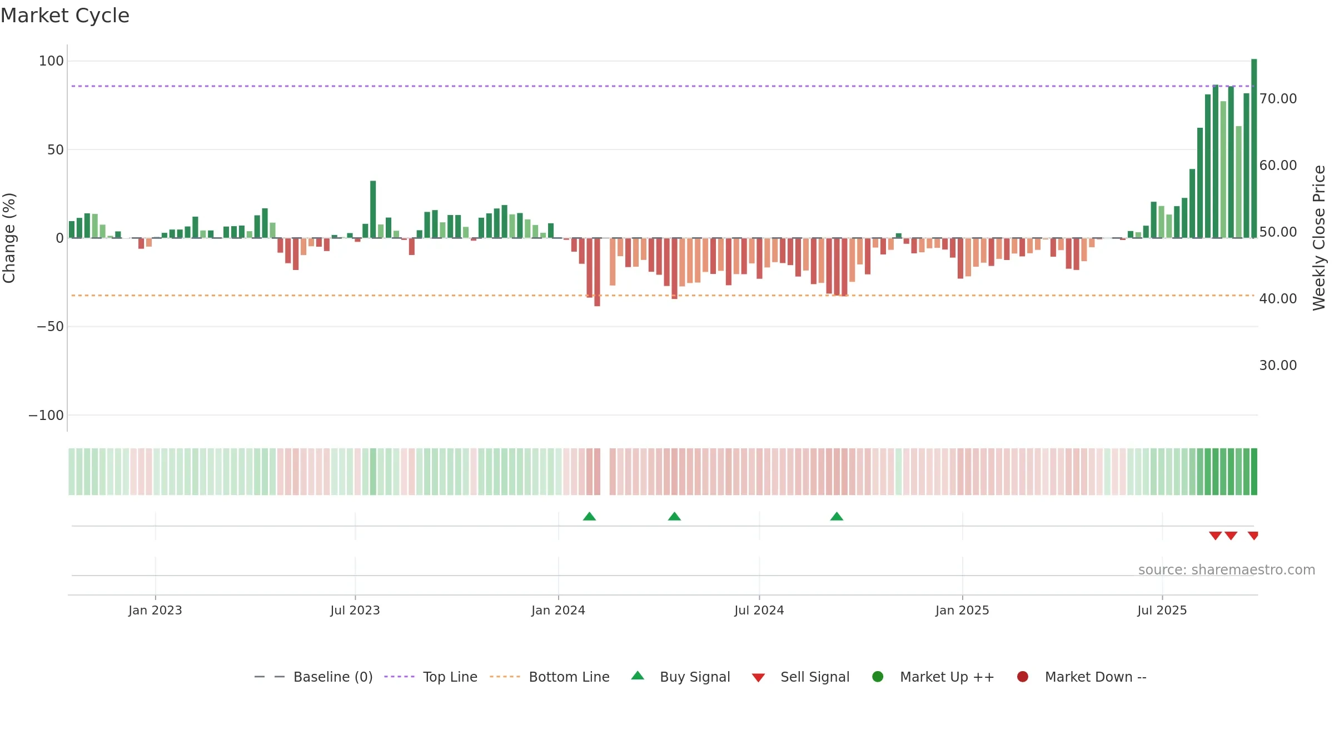The width and height of the screenshot is (1334, 750).
Task: Click the Market Cycle chart title
Action: 65,16
